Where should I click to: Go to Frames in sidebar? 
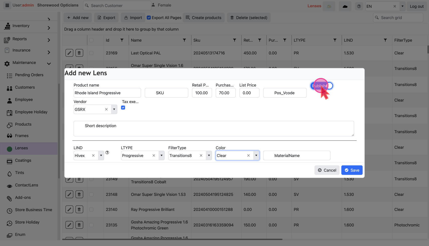pyautogui.click(x=22, y=136)
